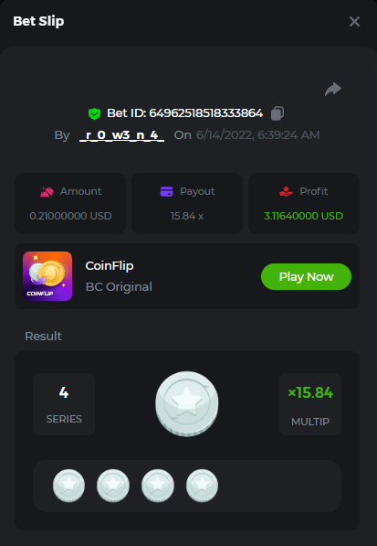Select the first coin in the series row
This screenshot has height=546, width=377.
coord(68,486)
